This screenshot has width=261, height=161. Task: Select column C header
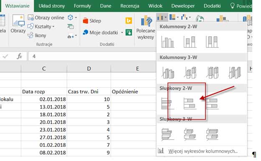pyautogui.click(x=44, y=68)
